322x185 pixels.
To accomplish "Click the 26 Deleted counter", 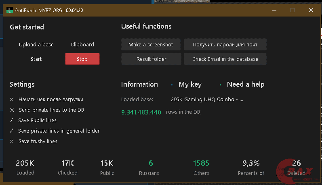I will click(x=296, y=168).
